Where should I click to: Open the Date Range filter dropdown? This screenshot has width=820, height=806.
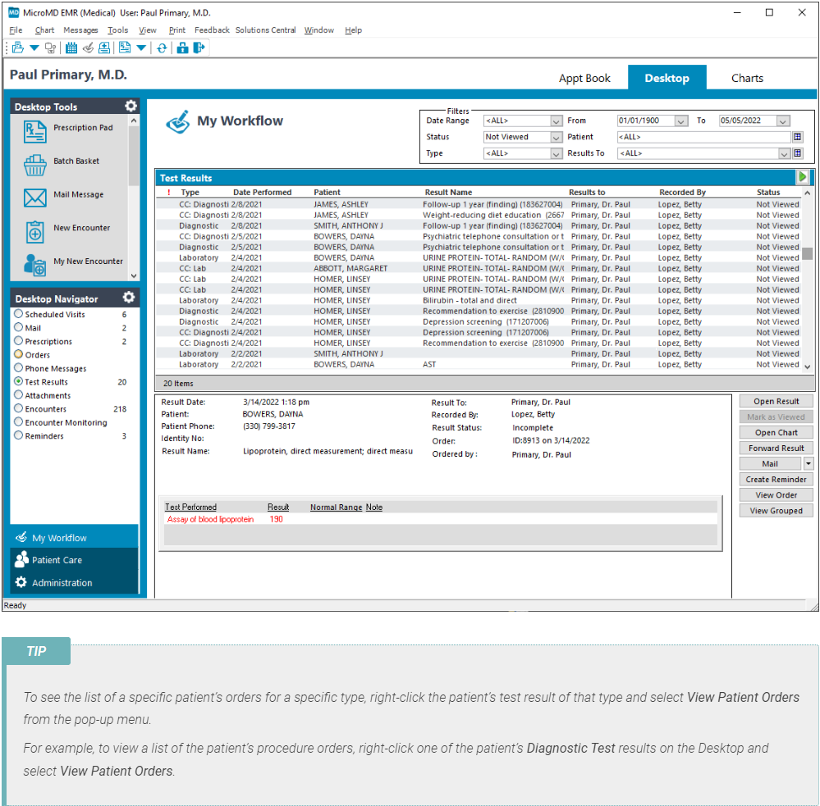coord(556,121)
